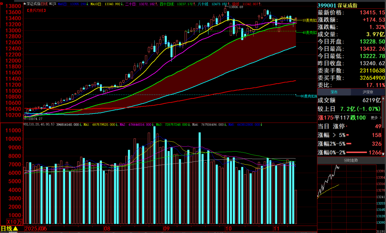Click the 80麦克扣 marker label

308,96
